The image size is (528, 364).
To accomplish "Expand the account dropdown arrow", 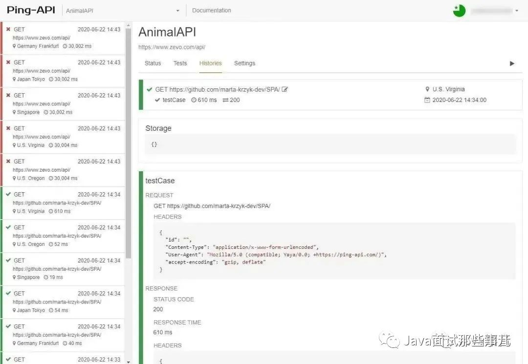I will point(517,11).
